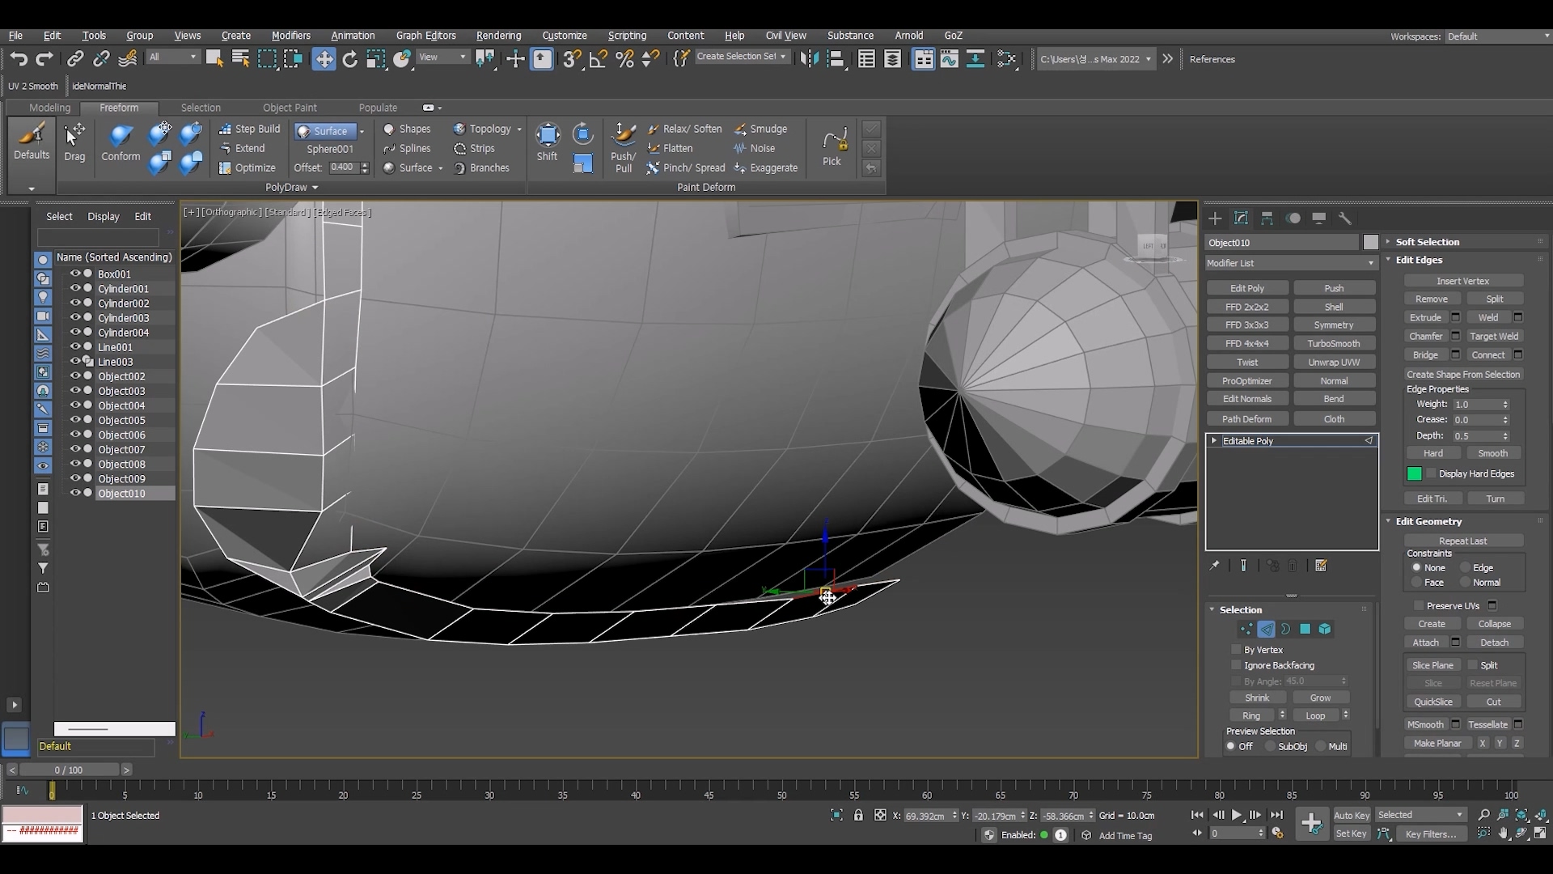Enable the By Vertex checkbox
1553x874 pixels.
[1236, 650]
